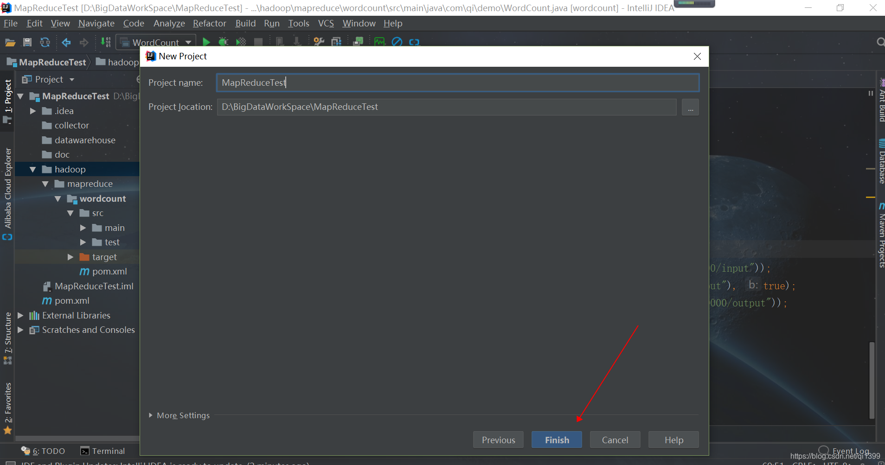Click the search magnifier icon

click(880, 42)
